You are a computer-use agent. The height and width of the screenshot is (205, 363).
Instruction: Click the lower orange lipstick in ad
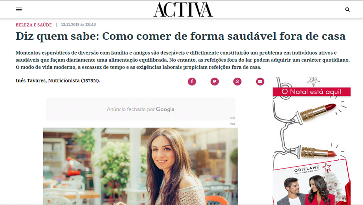(319, 152)
